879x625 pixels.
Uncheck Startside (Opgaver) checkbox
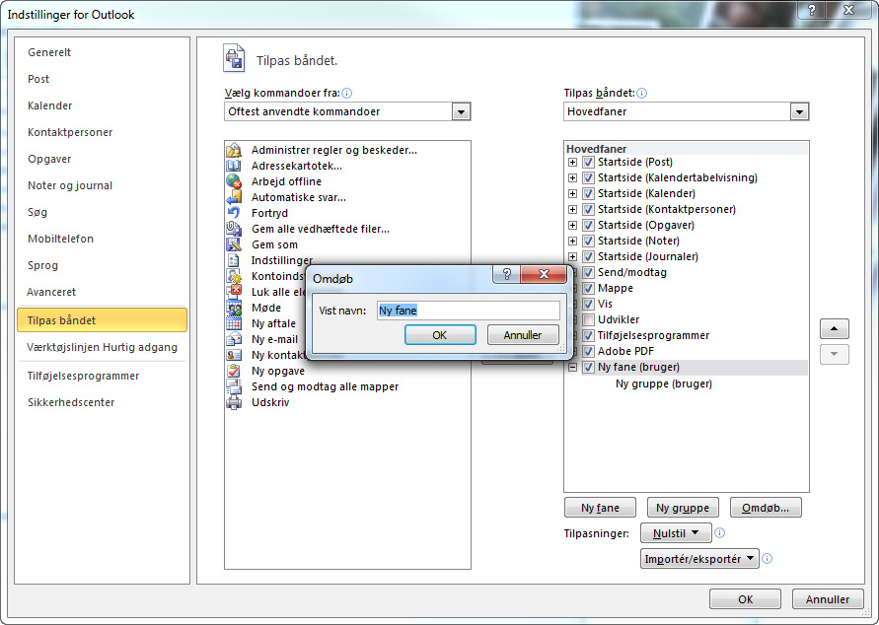pos(588,225)
